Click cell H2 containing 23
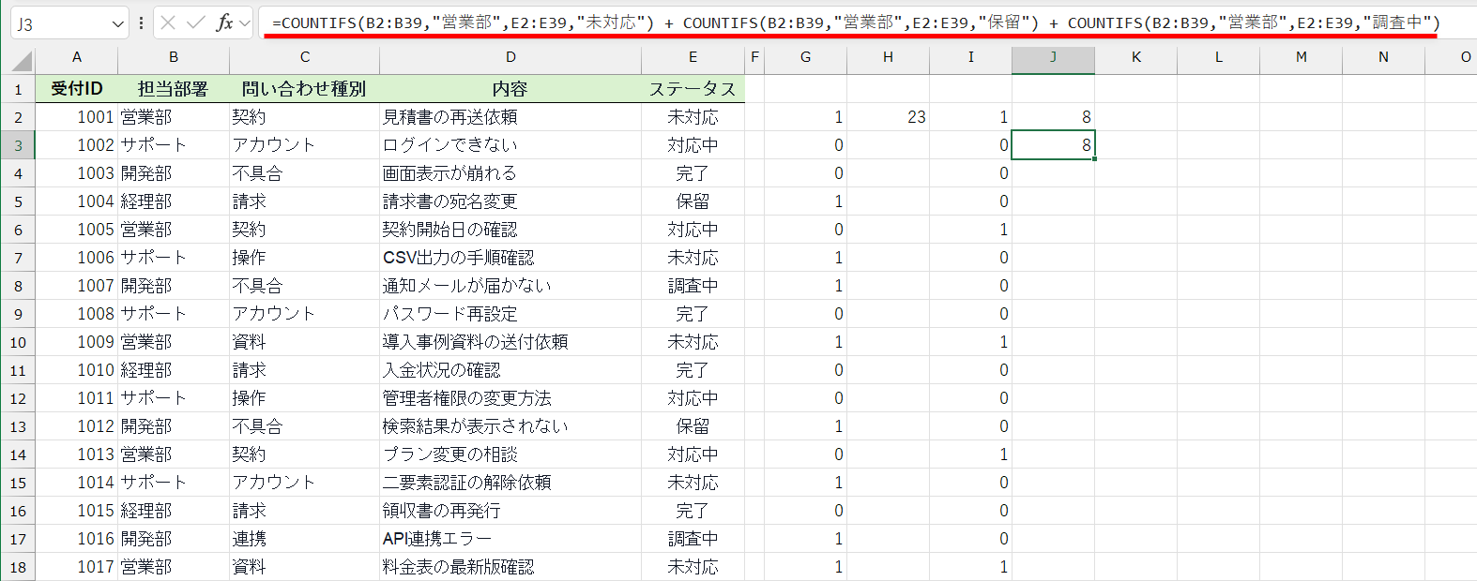 (x=889, y=117)
